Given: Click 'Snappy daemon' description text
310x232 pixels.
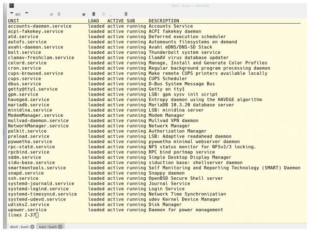Looking at the screenshot, I should pos(166,173).
